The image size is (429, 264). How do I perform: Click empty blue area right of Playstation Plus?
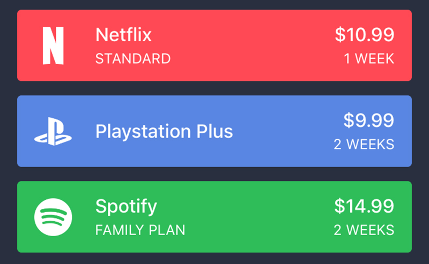click(x=282, y=131)
